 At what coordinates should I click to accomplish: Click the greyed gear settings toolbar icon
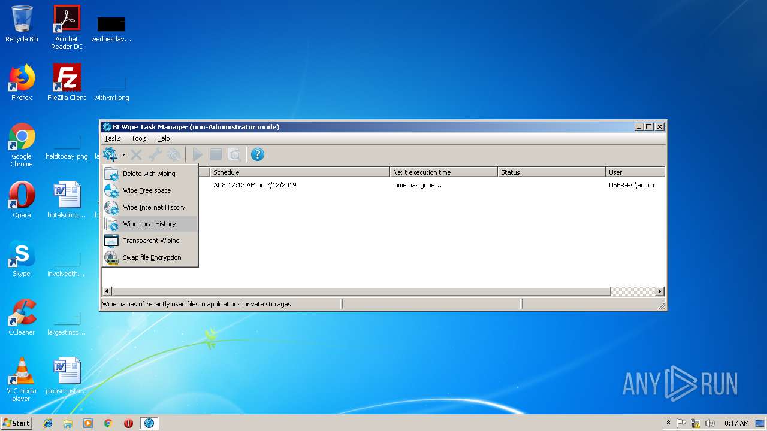click(x=174, y=155)
